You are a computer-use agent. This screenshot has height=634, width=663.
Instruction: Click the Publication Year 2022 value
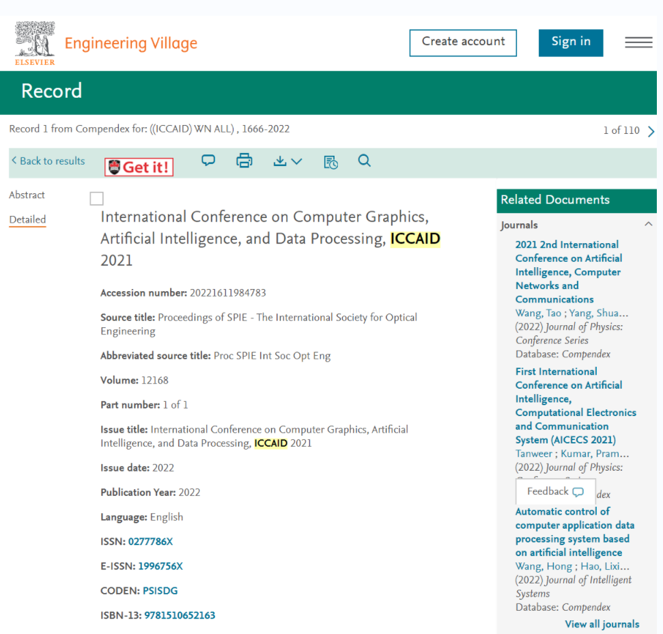(189, 493)
